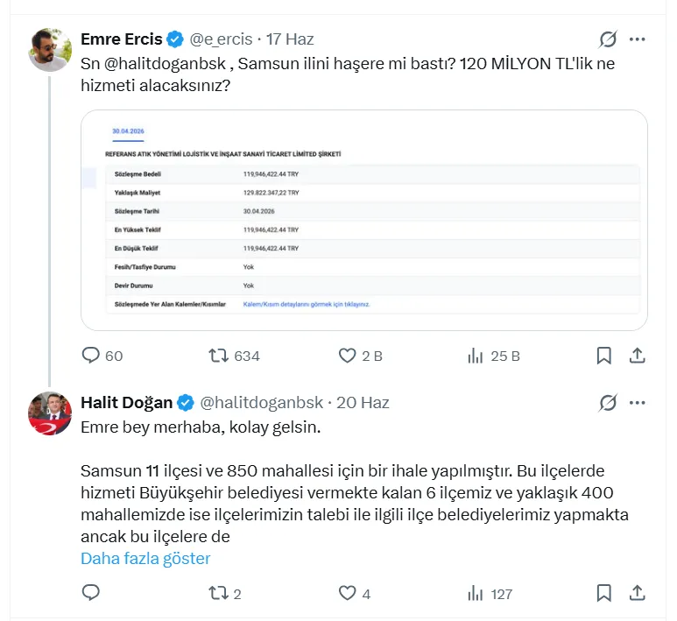Viewport: 677px width, 621px height.
Task: Open the @halitdoganbsk mention link
Action: [165, 63]
